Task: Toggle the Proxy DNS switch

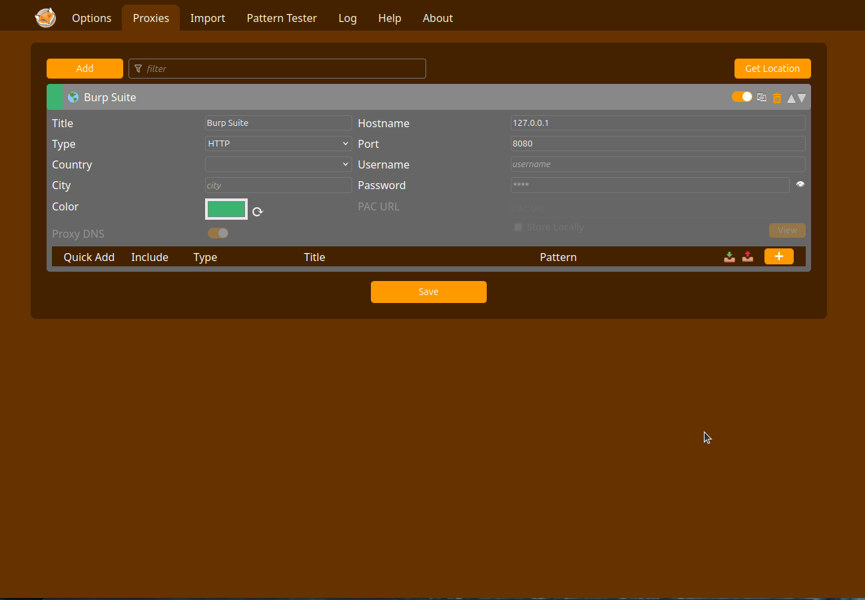Action: pyautogui.click(x=218, y=233)
